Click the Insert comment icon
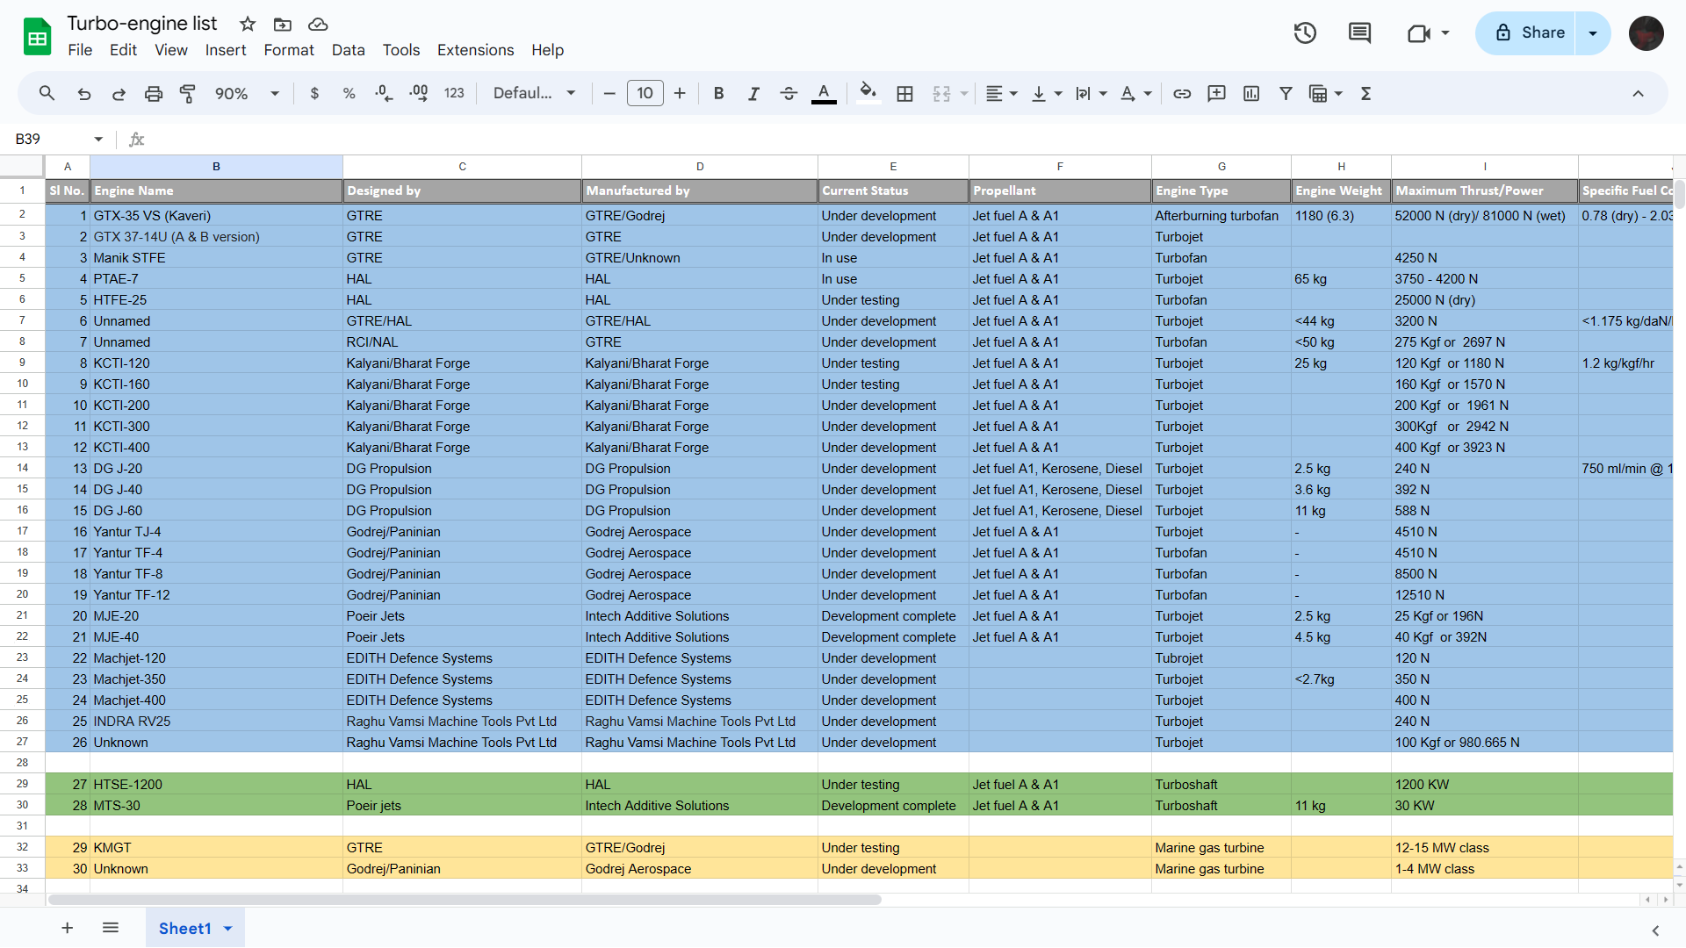The width and height of the screenshot is (1686, 948). (1216, 93)
